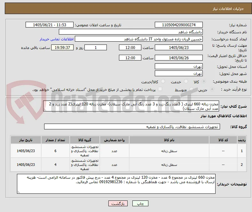Click date 1405/06/23 in row 1
The width and height of the screenshot is (252, 212).
coord(26,151)
